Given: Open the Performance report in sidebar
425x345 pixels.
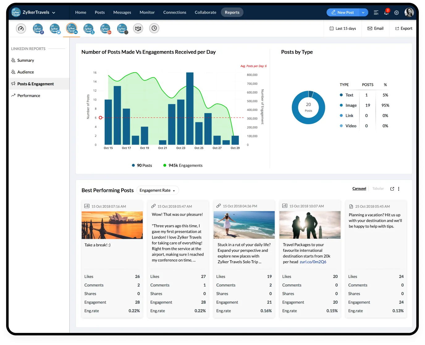Looking at the screenshot, I should (29, 96).
